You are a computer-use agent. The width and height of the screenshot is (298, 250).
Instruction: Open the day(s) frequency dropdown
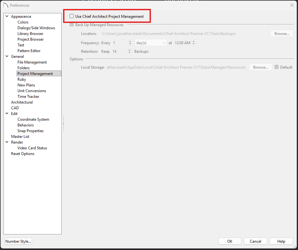pyautogui.click(x=151, y=43)
